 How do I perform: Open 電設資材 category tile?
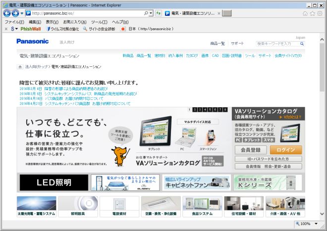(x=119, y=206)
